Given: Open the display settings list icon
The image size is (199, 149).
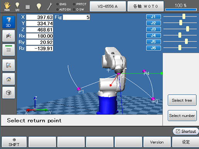Looking at the screenshot, I should 9,50.
